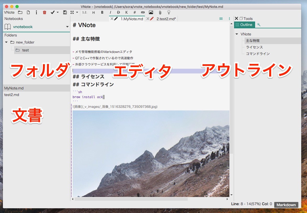The image size is (307, 213).
Task: Open the test2.md note in file list
Action: [x=12, y=95]
